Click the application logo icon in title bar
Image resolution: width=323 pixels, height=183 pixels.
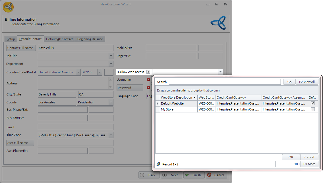click(9, 7)
